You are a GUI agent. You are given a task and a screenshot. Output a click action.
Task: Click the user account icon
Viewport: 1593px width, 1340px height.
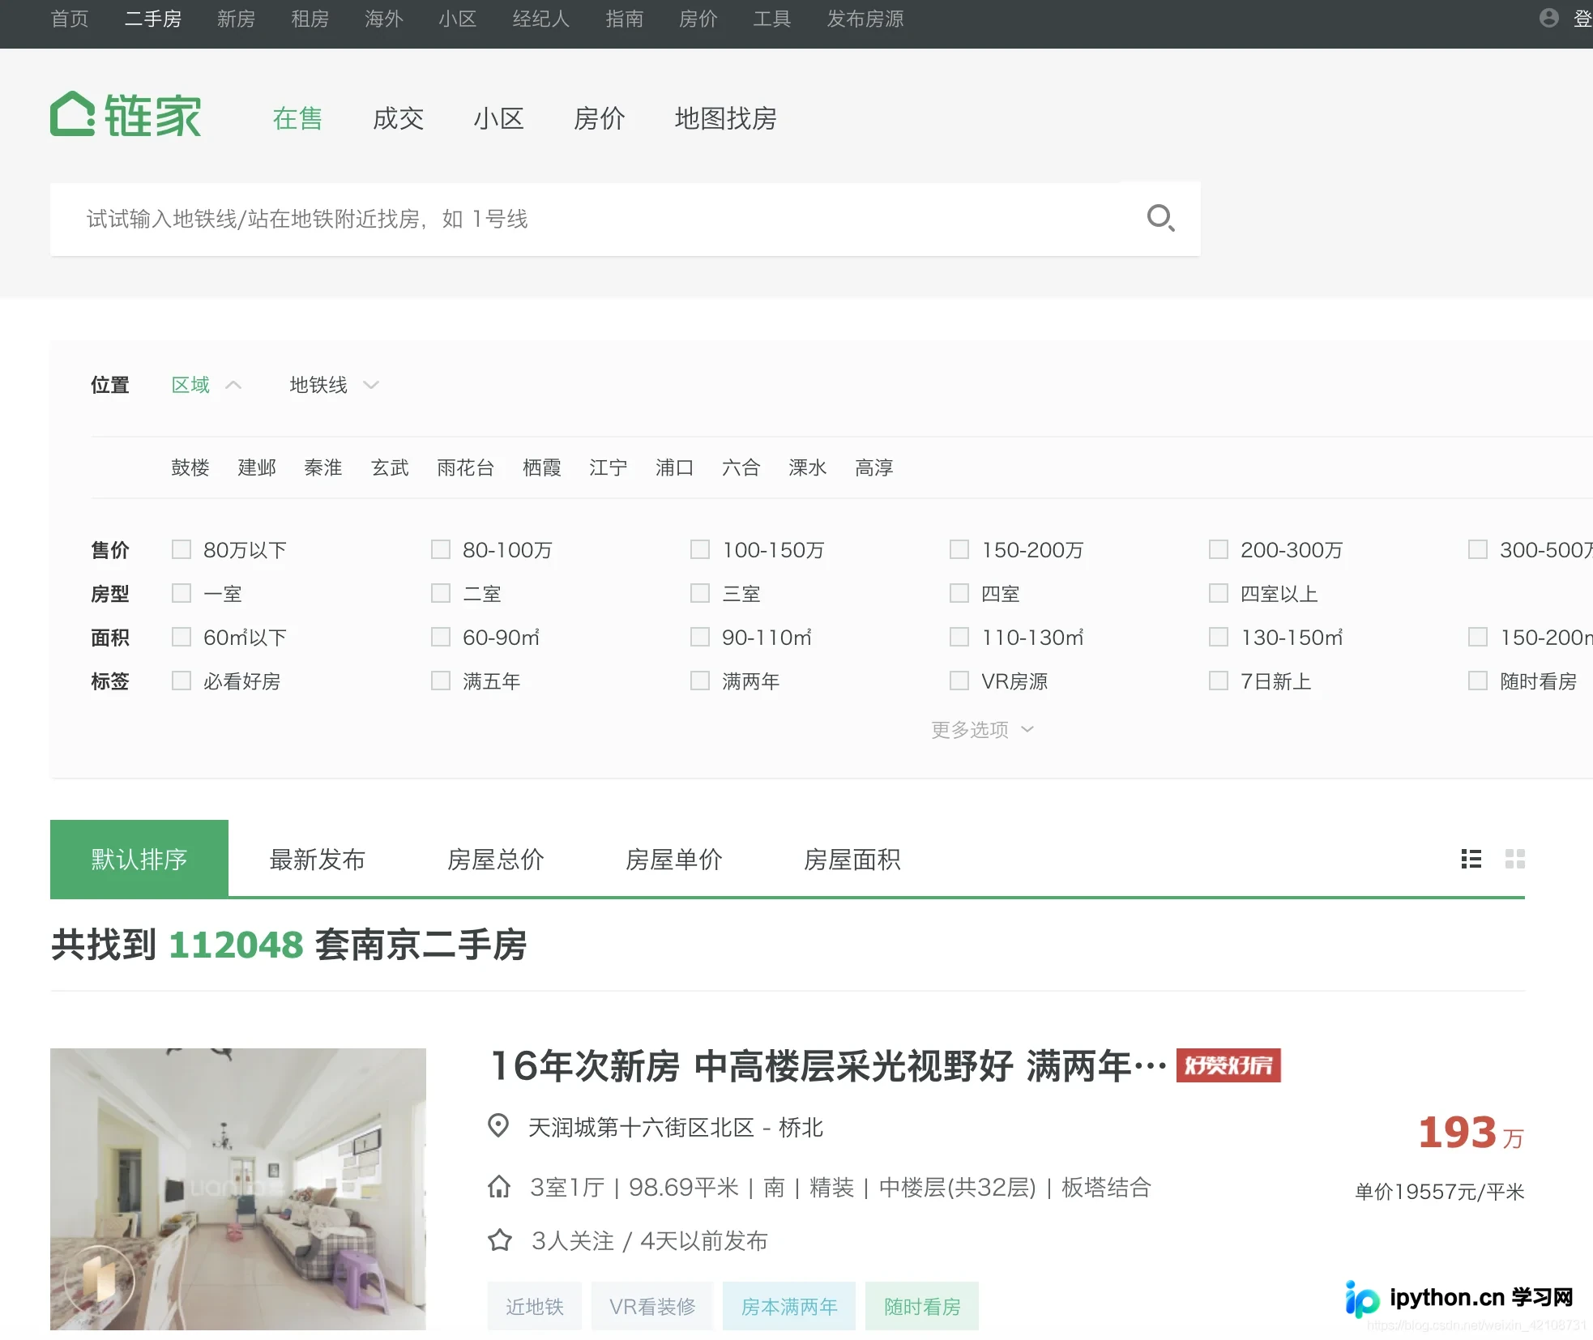(x=1548, y=18)
